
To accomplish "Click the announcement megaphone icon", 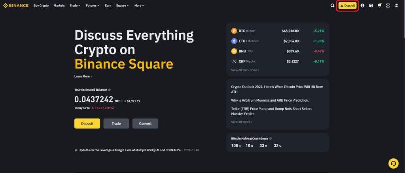I will (x=76, y=150).
